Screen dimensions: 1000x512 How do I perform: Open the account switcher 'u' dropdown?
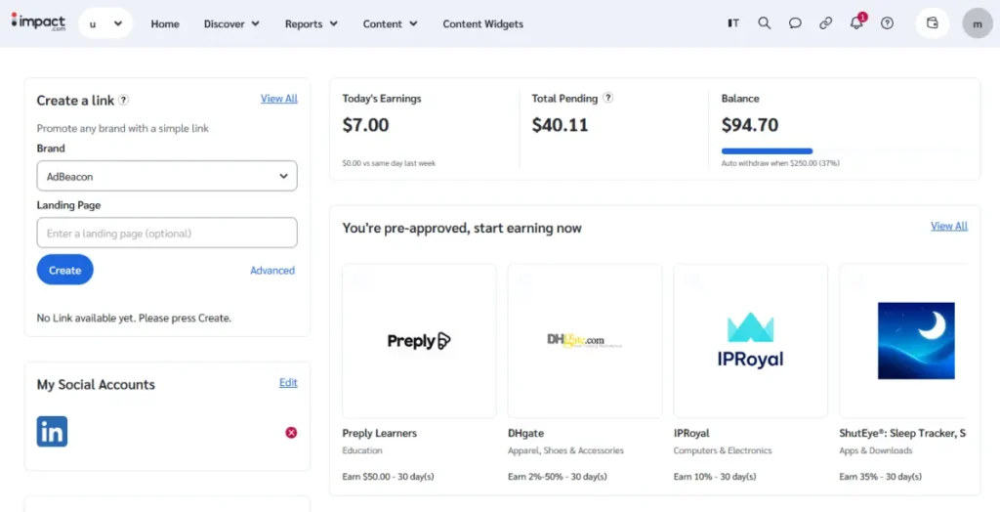click(105, 23)
